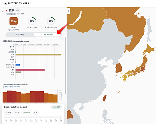Viewport: 156px width, 124px height.
Task: Click the 不明 row label
Action: pyautogui.click(x=13, y=75)
